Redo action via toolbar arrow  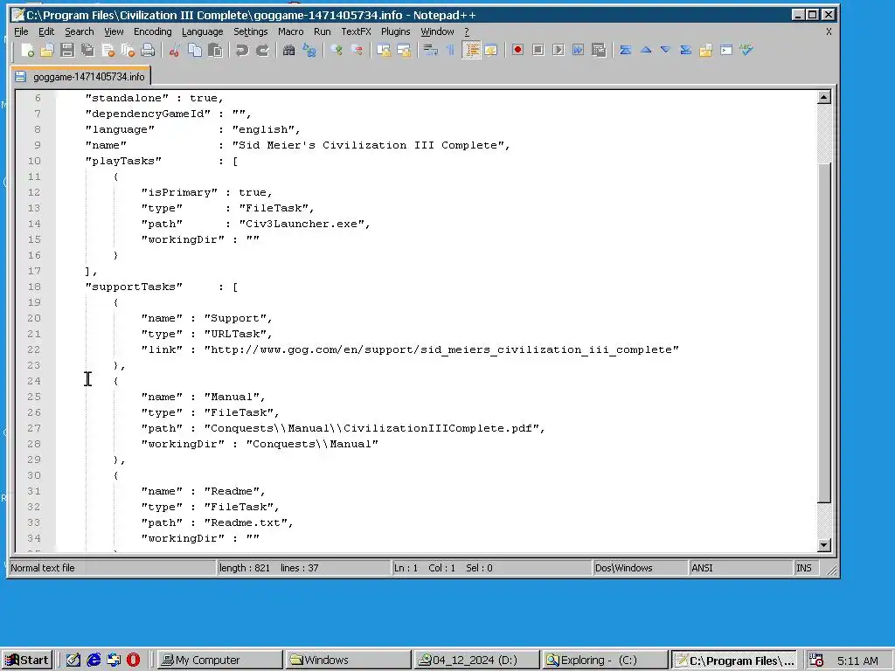point(262,50)
